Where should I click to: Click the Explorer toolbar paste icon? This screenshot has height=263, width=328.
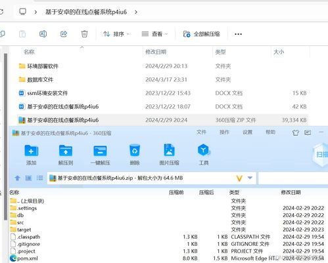point(22,34)
